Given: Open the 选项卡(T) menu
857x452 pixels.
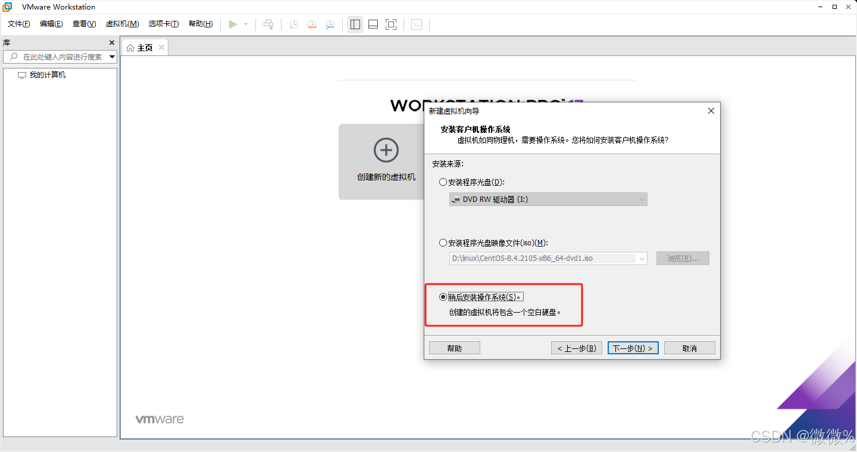Looking at the screenshot, I should click(x=164, y=24).
